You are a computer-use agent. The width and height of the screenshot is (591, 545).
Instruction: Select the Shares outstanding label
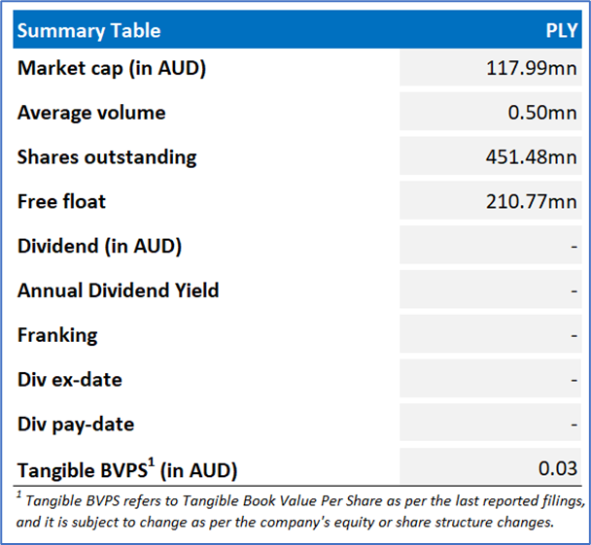[x=107, y=156]
